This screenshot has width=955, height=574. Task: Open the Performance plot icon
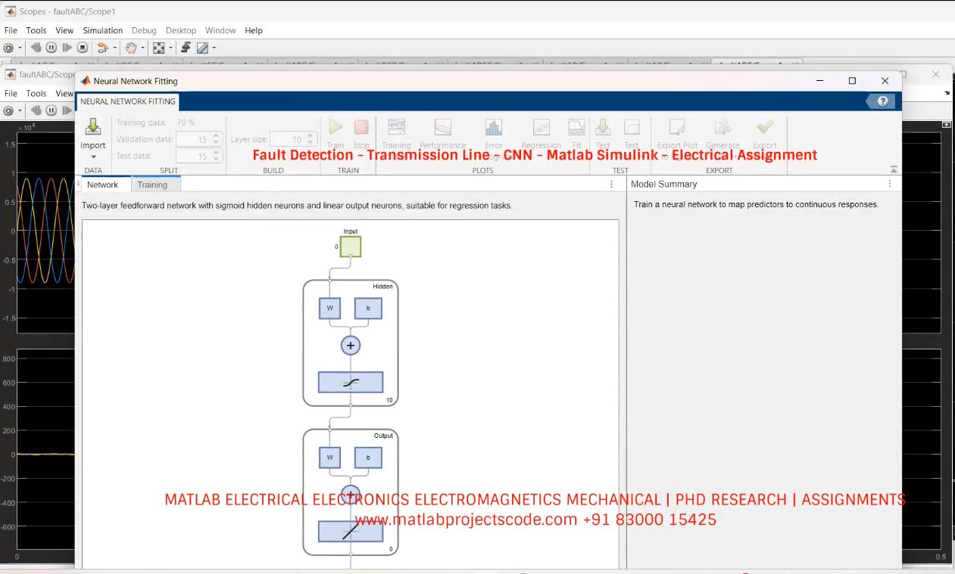442,129
